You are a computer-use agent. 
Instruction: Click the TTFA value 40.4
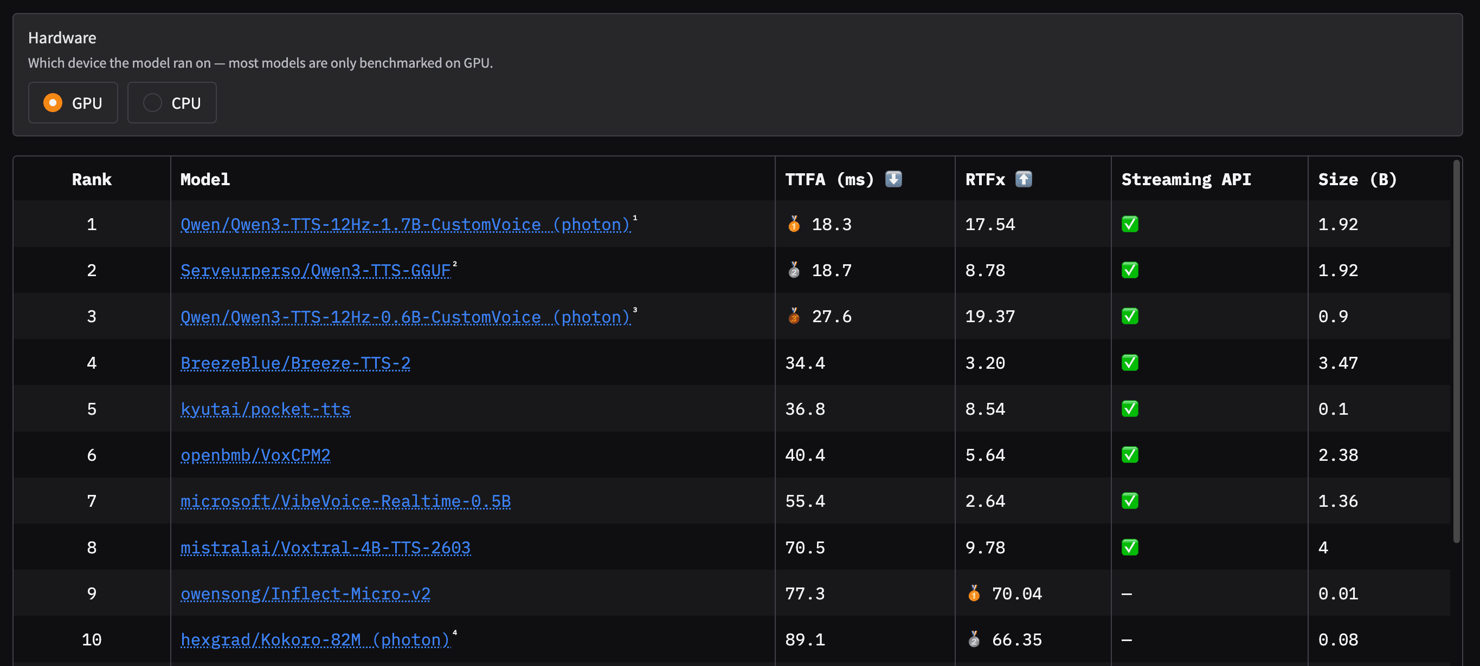(805, 455)
